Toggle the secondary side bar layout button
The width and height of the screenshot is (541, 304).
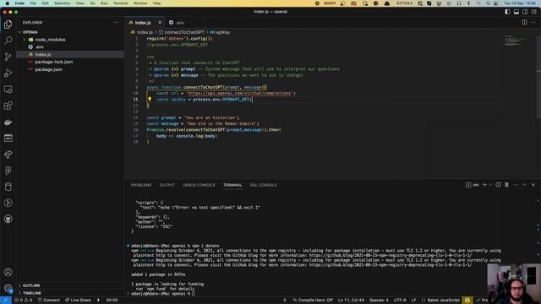point(525,12)
